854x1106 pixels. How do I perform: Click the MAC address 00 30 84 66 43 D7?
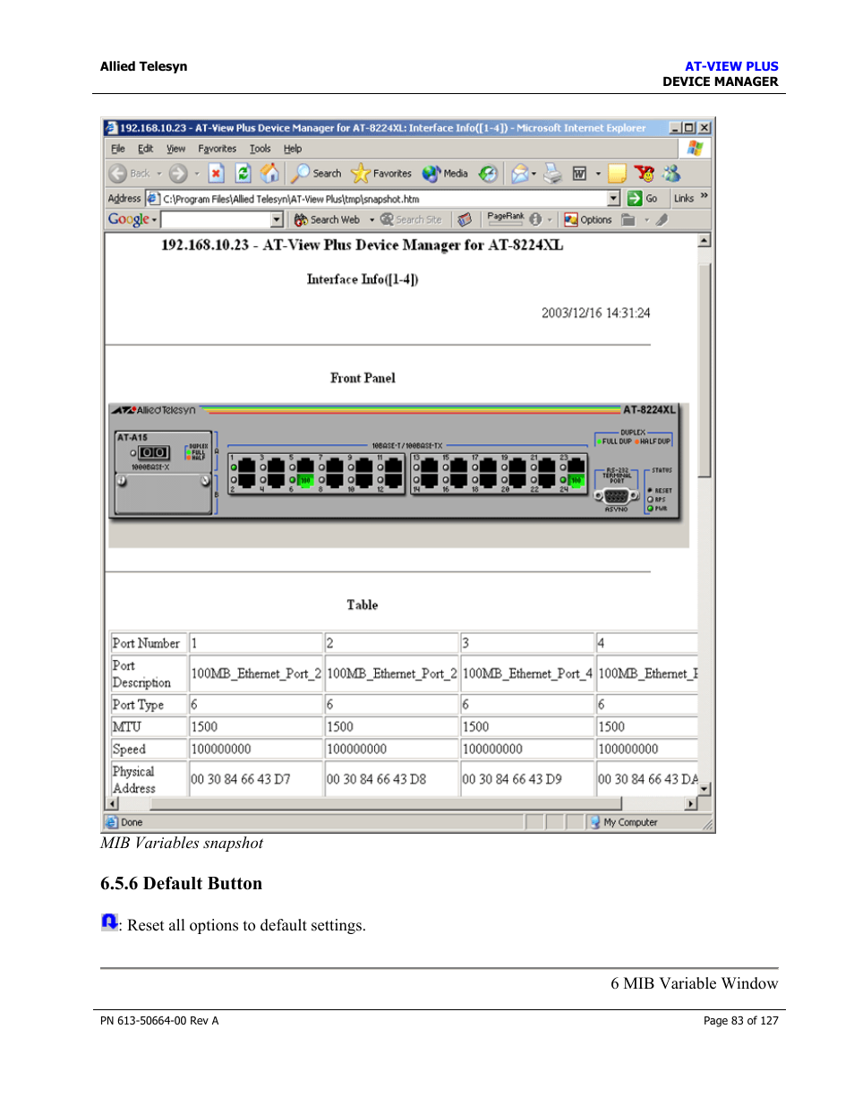click(240, 779)
